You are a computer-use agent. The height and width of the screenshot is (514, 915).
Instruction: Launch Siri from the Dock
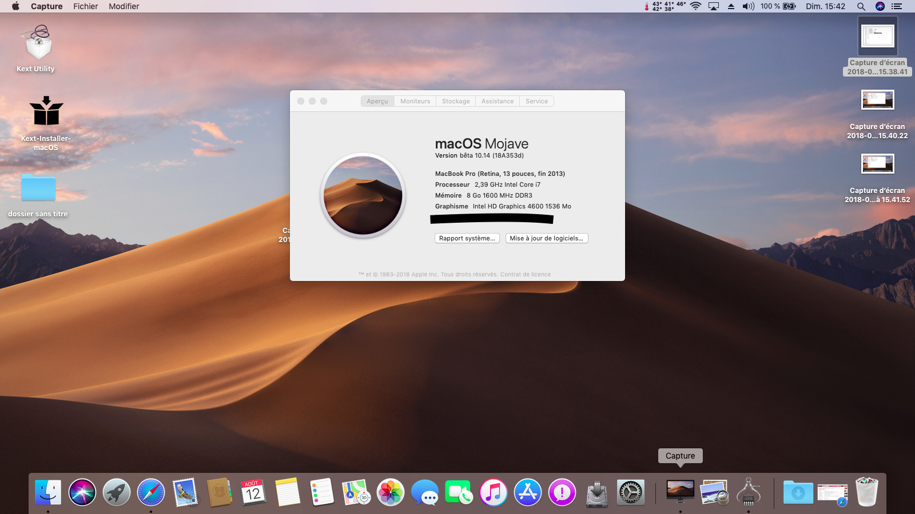pyautogui.click(x=82, y=492)
